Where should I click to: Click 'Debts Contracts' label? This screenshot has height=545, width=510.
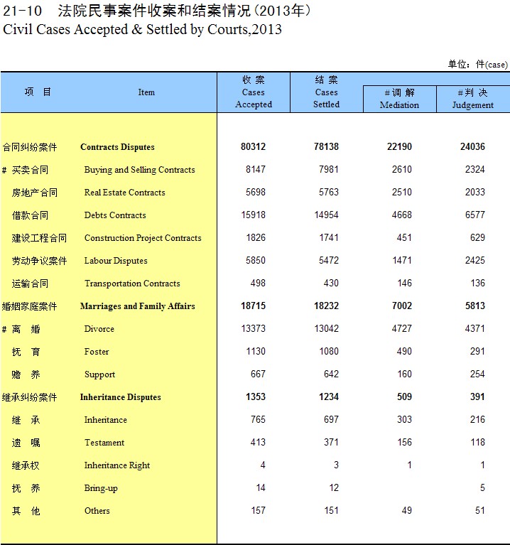click(115, 215)
